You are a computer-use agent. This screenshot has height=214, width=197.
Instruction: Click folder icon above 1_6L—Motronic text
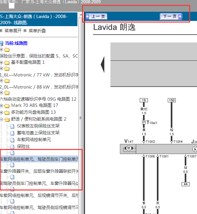click(7, 69)
